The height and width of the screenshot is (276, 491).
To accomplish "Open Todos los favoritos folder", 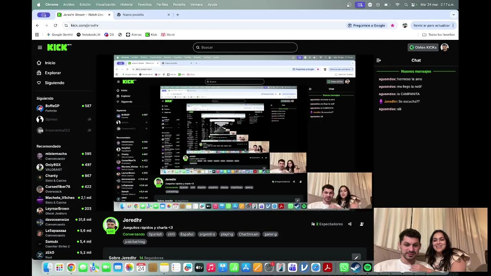I will click(x=438, y=34).
